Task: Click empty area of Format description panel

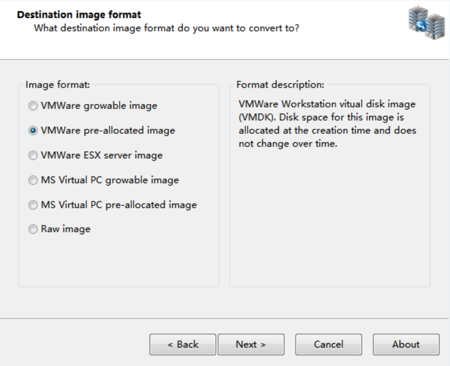Action: pyautogui.click(x=329, y=222)
